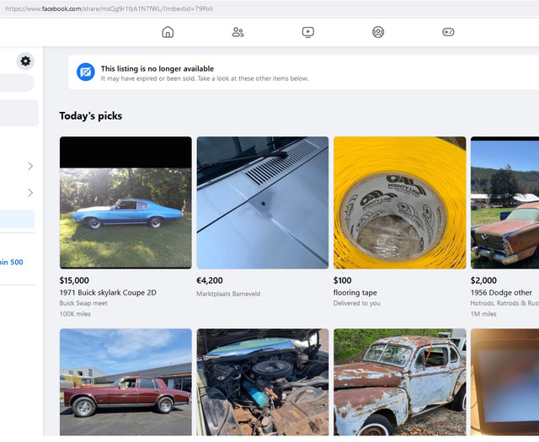
Task: Click 'This listing is no longer available' heading
Action: coord(157,69)
